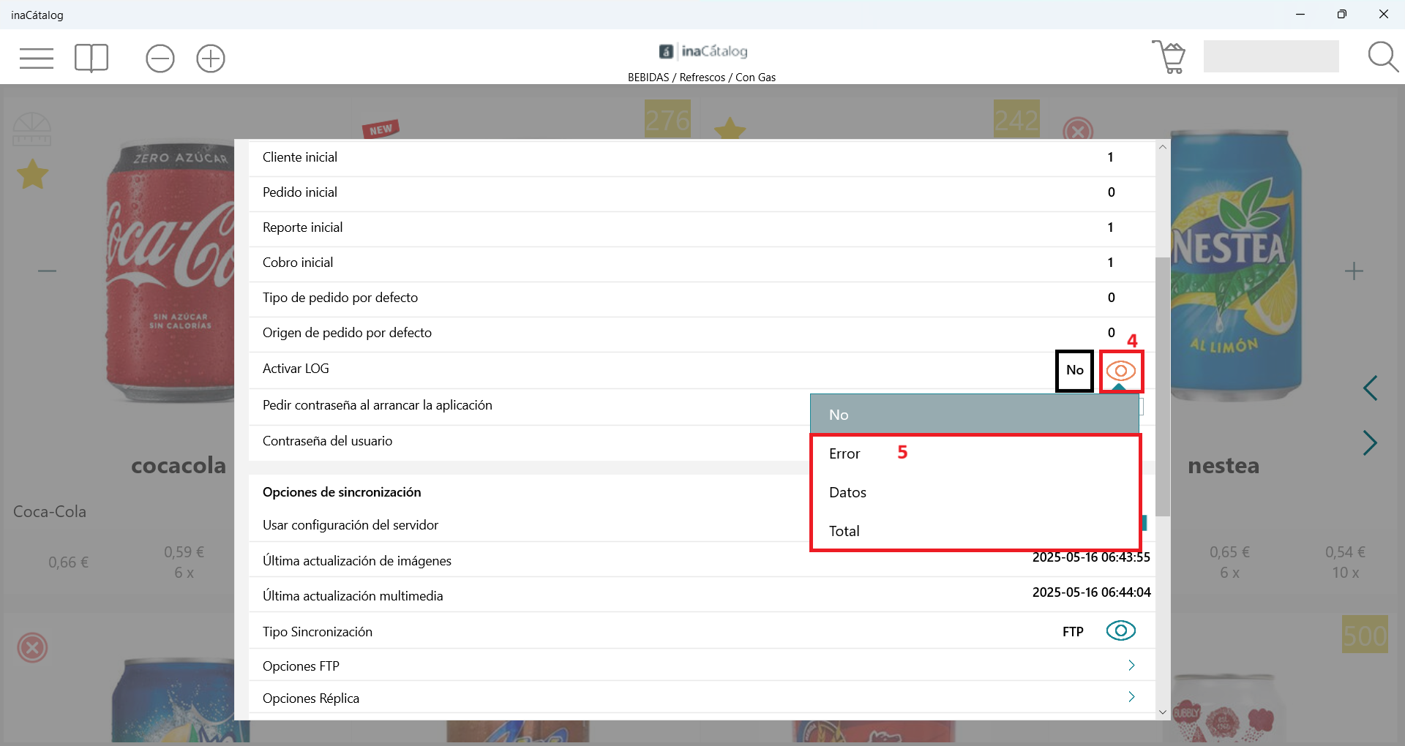Click the inaCátalog logo in the header
The image size is (1405, 746).
703,51
